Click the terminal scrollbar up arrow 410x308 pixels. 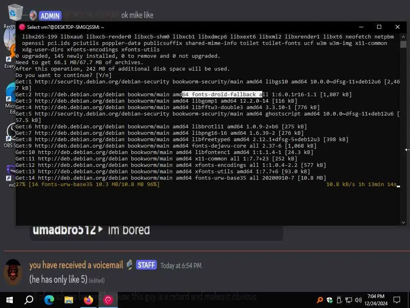click(403, 37)
